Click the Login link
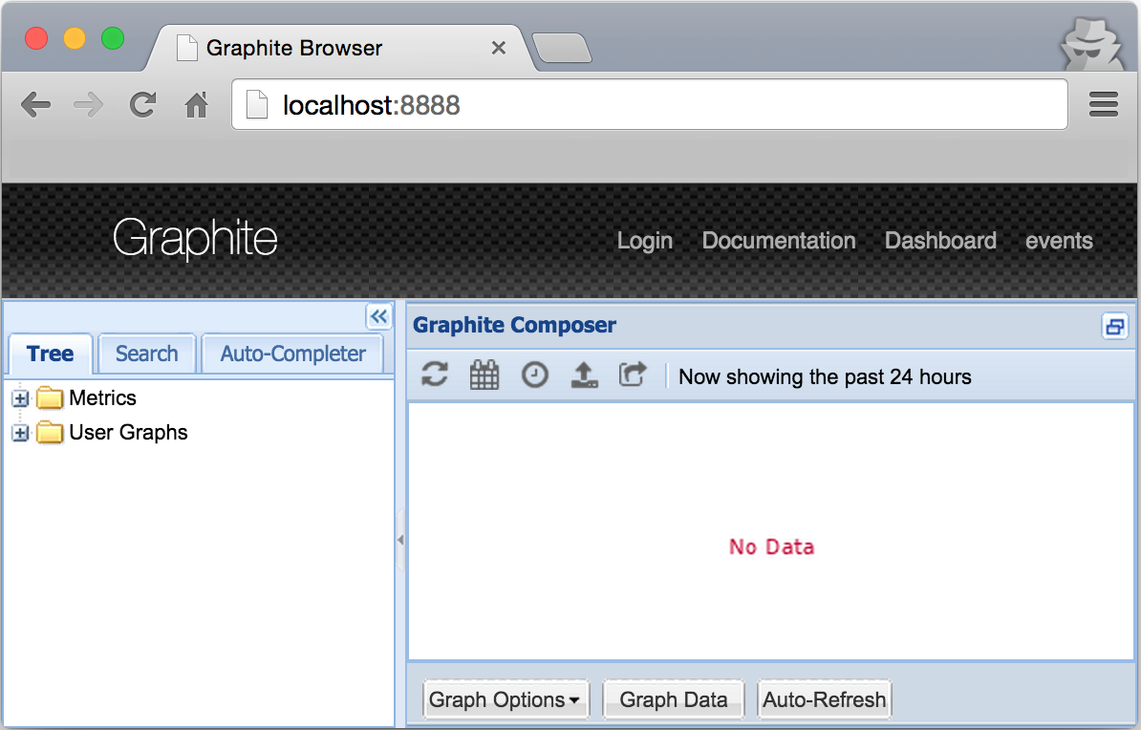1141x730 pixels. pyautogui.click(x=645, y=241)
